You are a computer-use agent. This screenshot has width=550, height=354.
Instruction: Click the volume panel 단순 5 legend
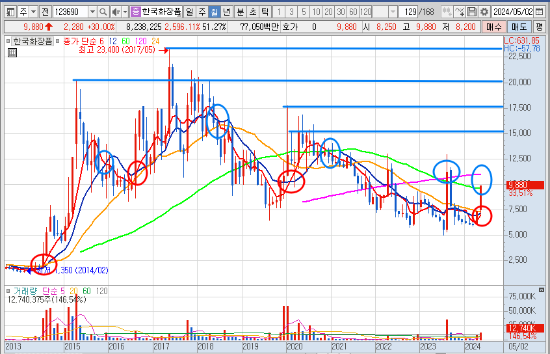[54, 291]
